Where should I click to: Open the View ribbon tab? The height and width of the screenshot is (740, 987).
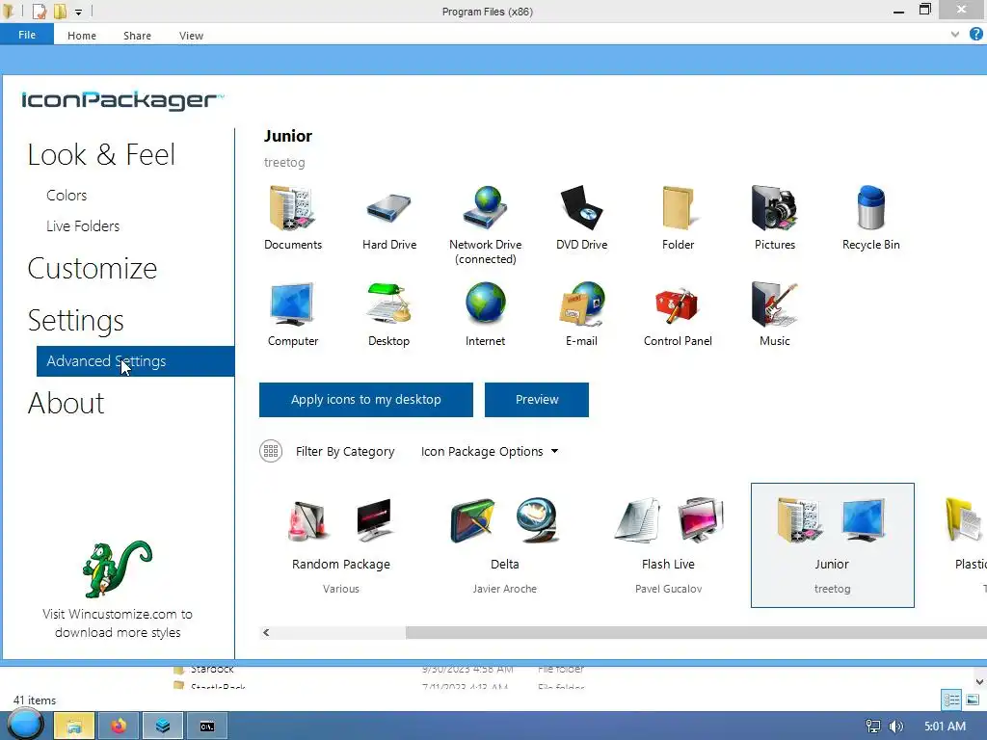(x=191, y=36)
